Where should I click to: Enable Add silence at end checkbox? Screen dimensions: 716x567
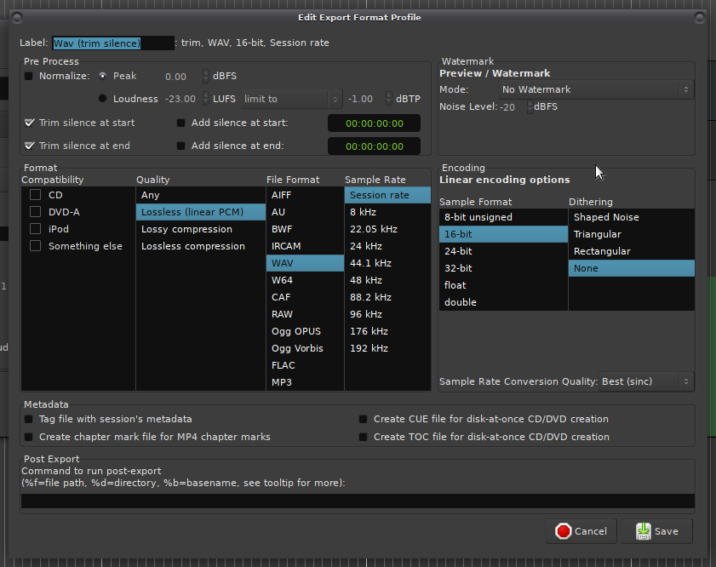click(180, 146)
